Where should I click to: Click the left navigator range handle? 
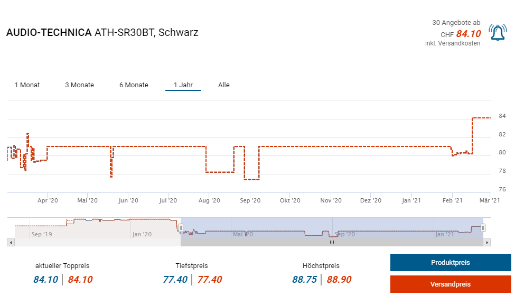click(181, 228)
